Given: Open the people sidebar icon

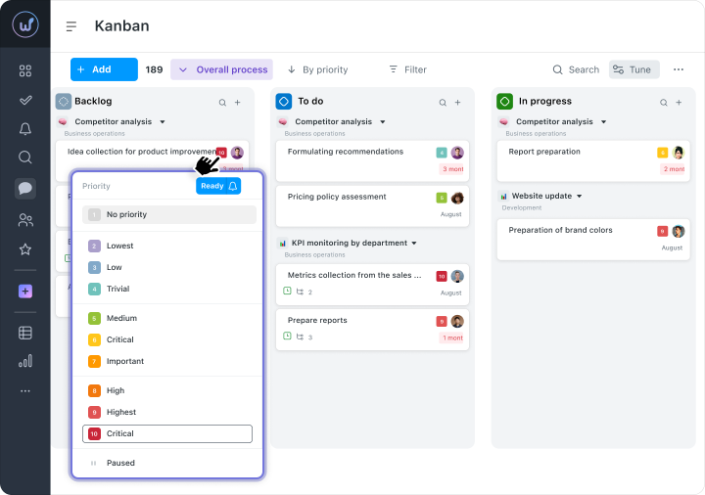Looking at the screenshot, I should (25, 220).
